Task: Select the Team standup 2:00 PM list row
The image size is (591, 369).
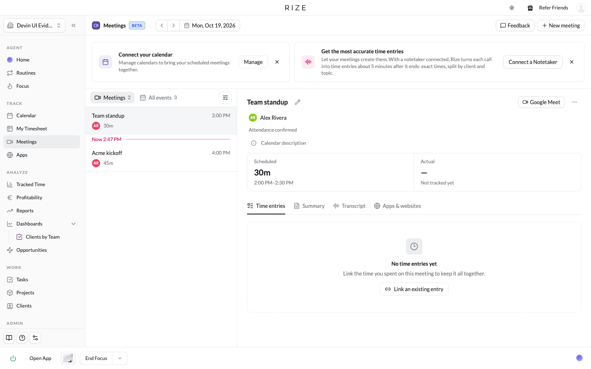Action: tap(161, 121)
